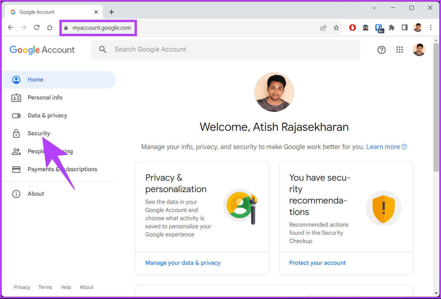This screenshot has width=441, height=299.
Task: Click the 'You have security recommendations' heading
Action: click(x=320, y=195)
